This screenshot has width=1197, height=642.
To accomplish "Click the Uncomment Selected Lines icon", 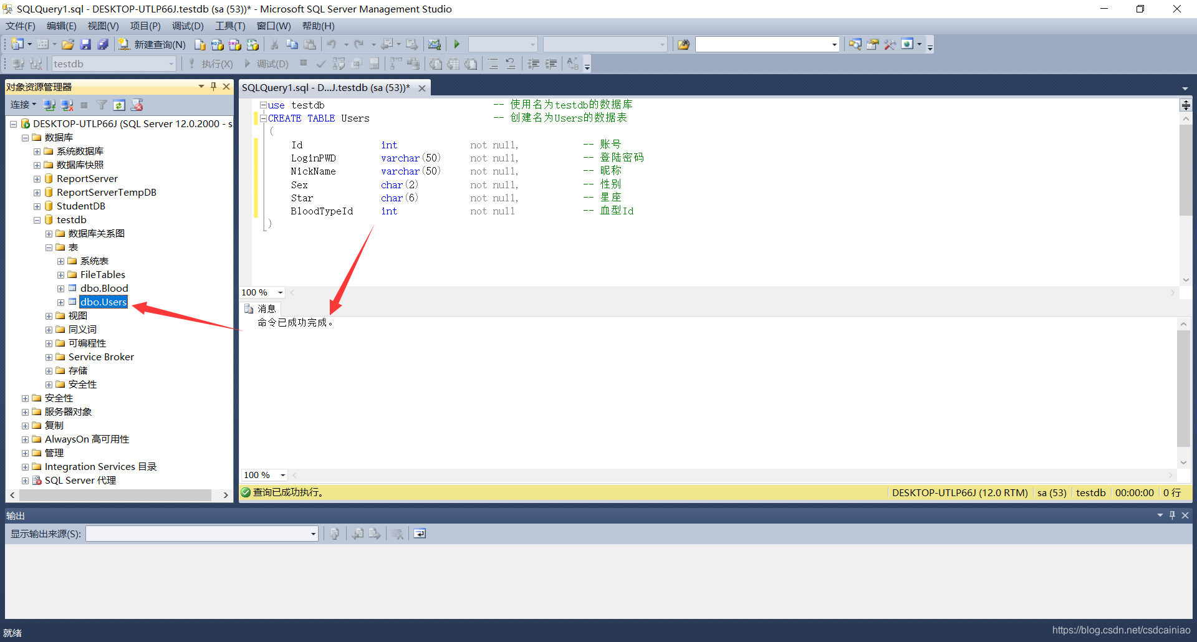I will [x=511, y=64].
